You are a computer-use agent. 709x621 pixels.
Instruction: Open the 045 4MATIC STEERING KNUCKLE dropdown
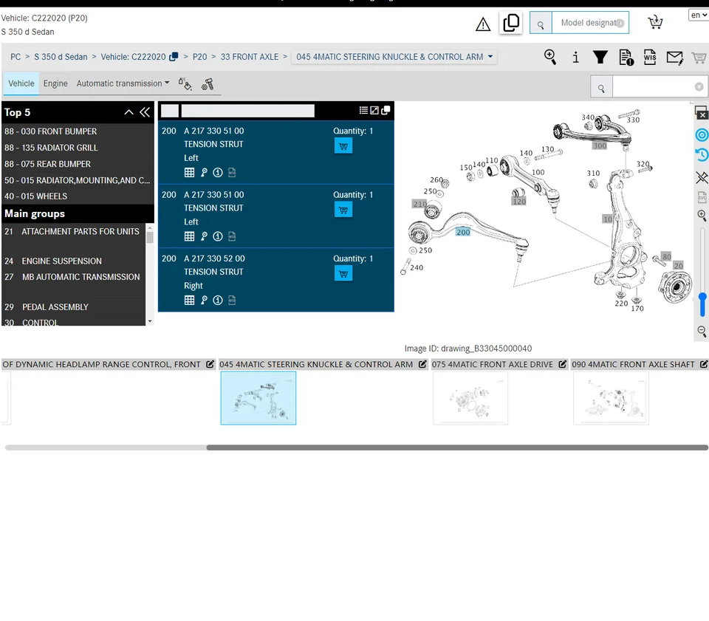tap(394, 57)
